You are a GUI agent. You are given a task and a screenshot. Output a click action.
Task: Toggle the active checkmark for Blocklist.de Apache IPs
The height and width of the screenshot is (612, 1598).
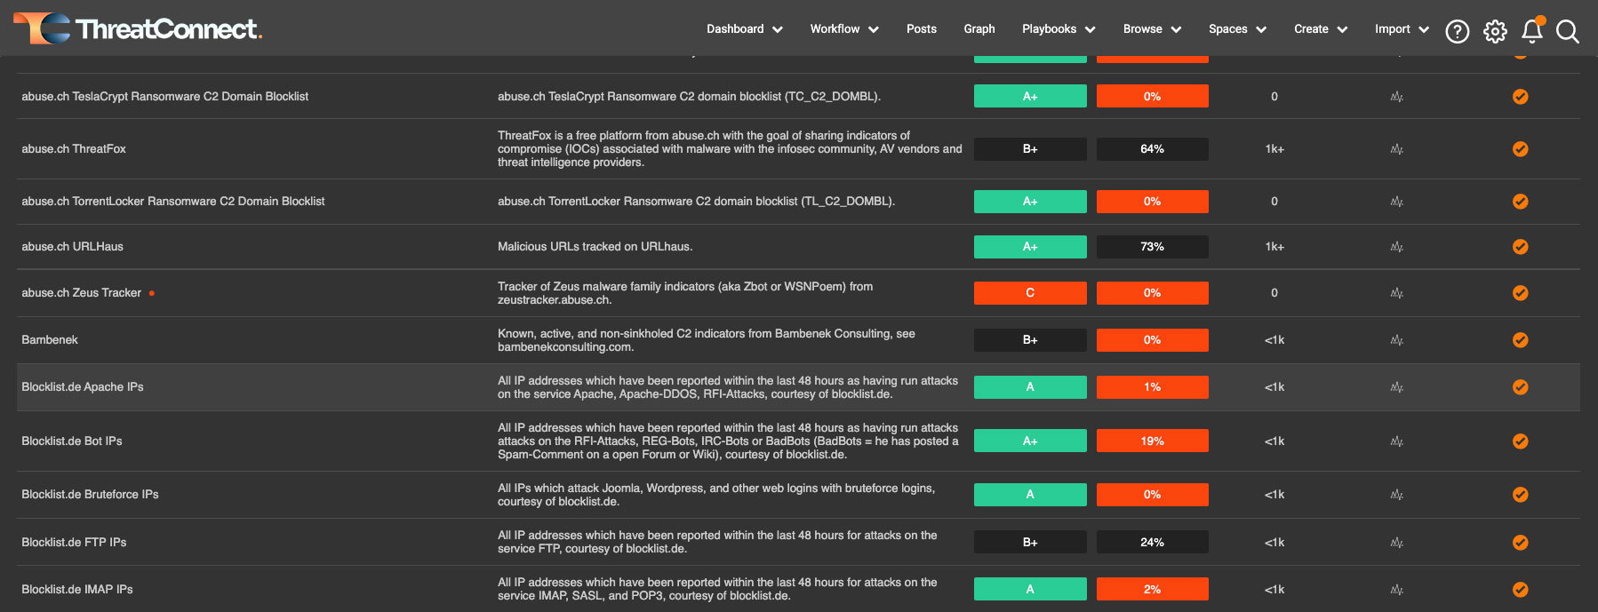(x=1521, y=387)
